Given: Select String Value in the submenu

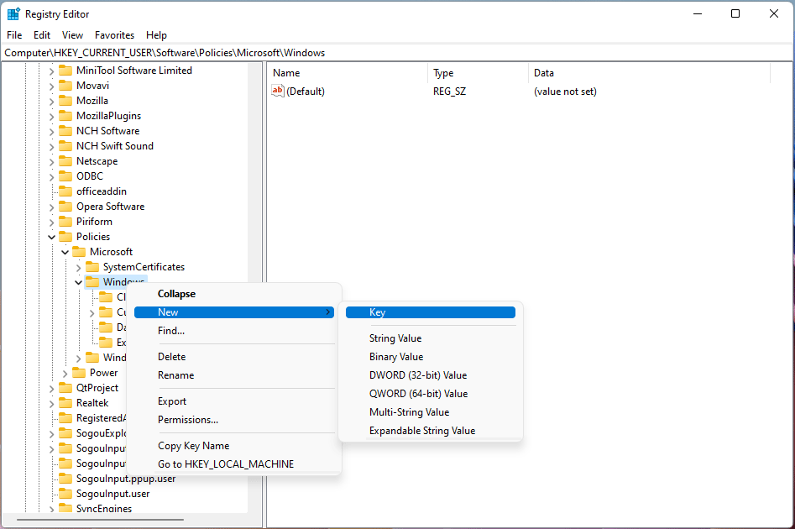Looking at the screenshot, I should coord(431,338).
